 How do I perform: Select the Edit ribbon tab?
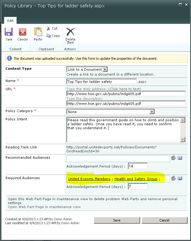(10, 21)
